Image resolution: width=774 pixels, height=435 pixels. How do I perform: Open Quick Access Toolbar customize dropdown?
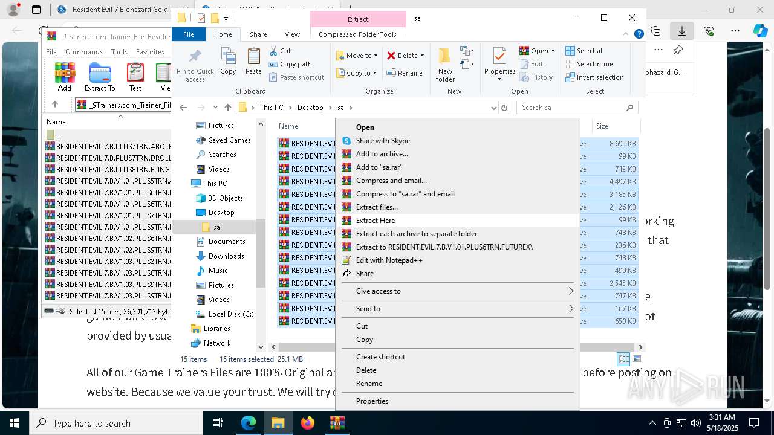pos(226,19)
